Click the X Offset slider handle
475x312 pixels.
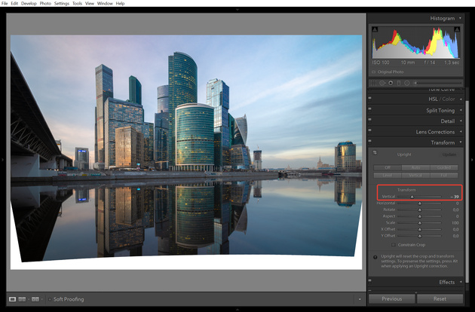pos(419,230)
